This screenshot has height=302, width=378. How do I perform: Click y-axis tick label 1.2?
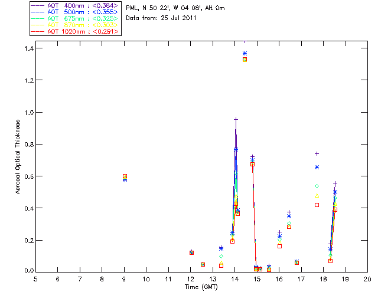tap(29, 80)
